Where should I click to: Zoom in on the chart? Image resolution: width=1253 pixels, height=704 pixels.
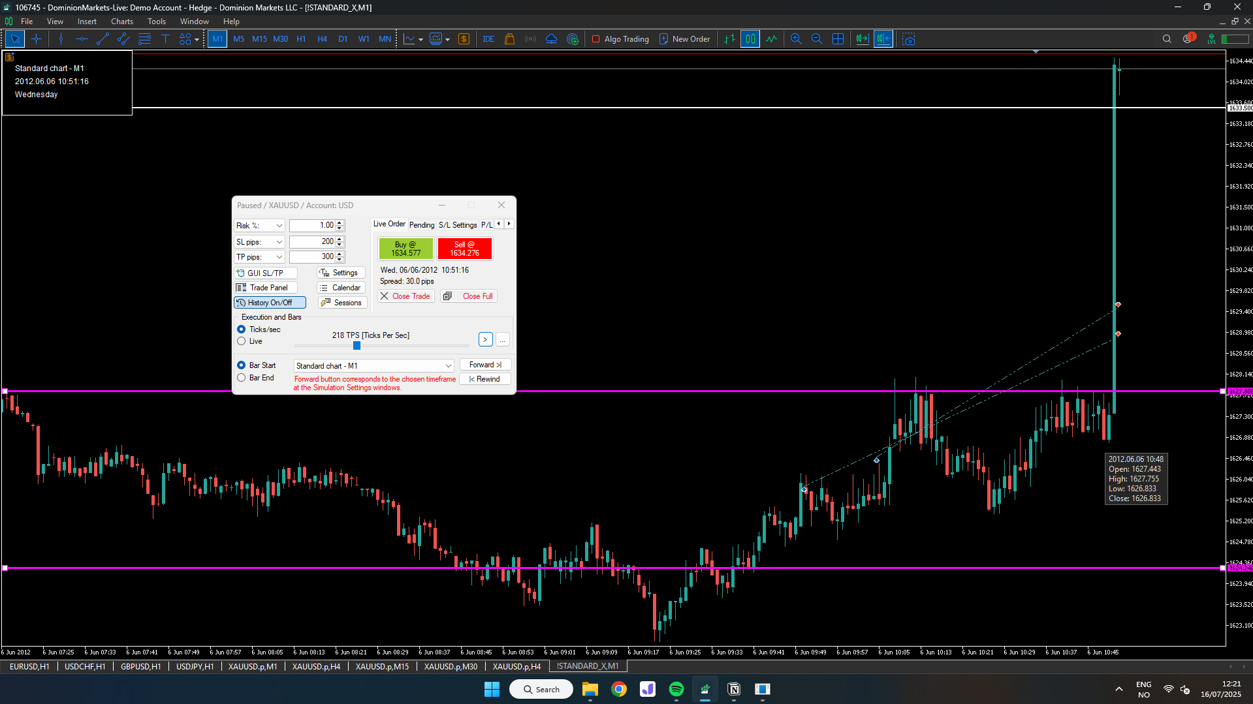(x=796, y=39)
